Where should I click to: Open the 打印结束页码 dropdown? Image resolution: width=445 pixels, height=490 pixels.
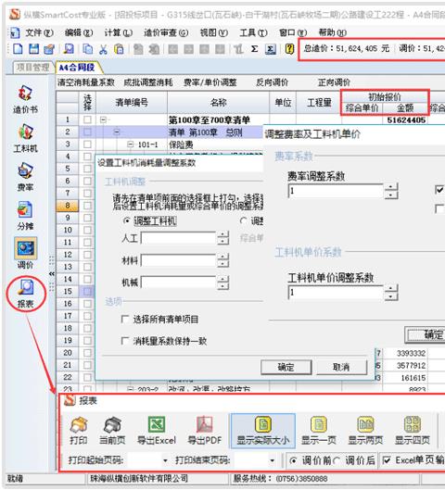click(272, 460)
